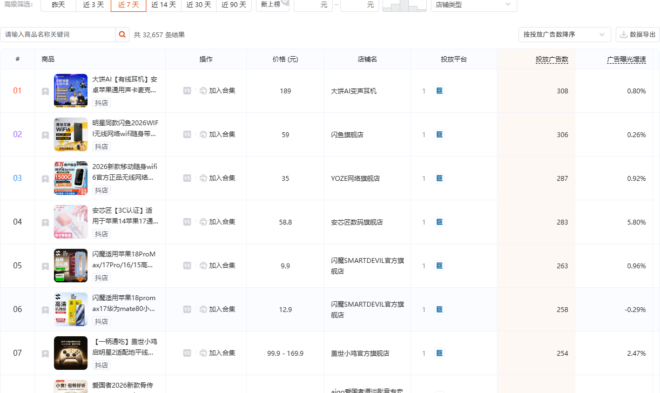The width and height of the screenshot is (660, 393).
Task: Open the 1500G portable wifi thumbnail
Action: point(71,178)
